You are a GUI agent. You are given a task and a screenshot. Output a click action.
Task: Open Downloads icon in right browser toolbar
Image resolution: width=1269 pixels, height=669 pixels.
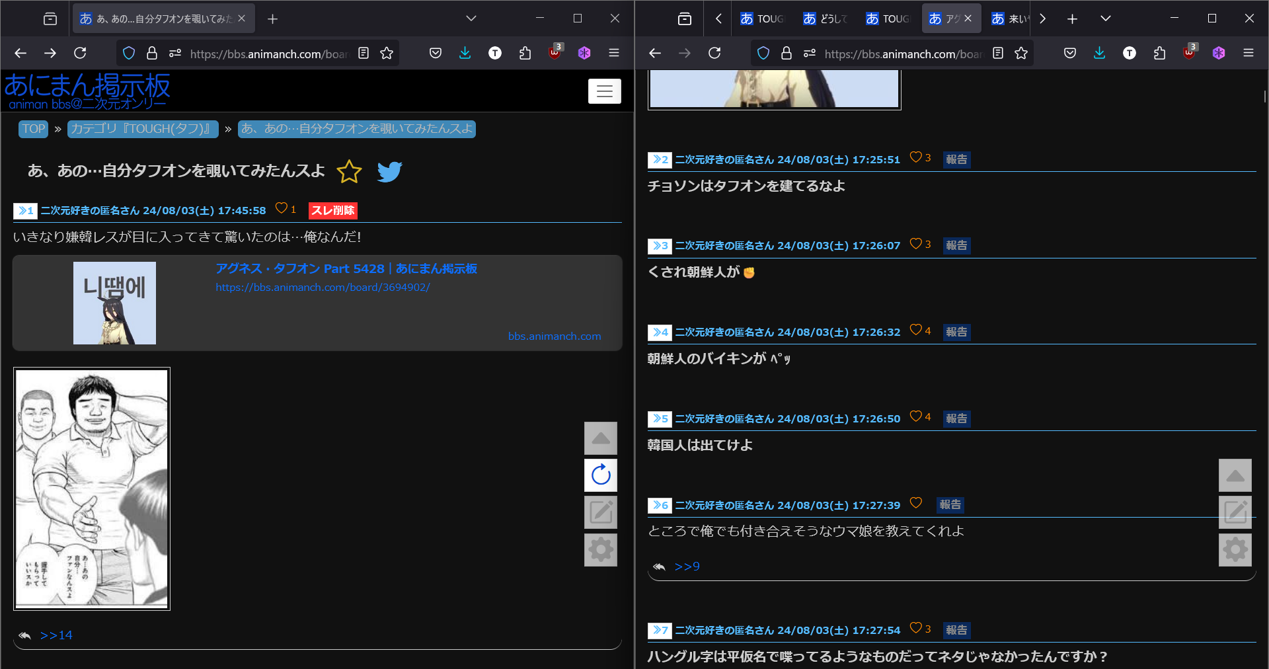coord(1099,53)
